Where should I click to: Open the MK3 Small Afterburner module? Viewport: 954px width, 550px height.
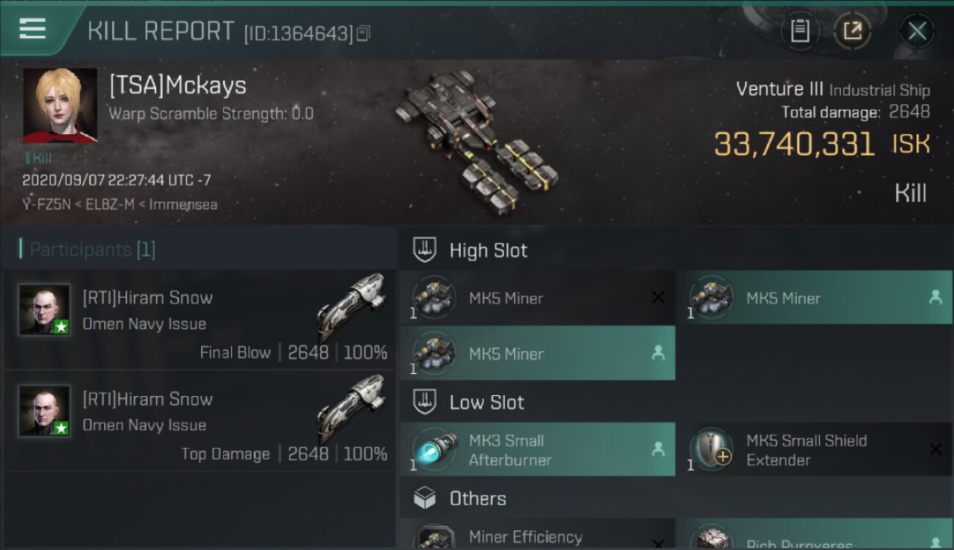pyautogui.click(x=537, y=450)
